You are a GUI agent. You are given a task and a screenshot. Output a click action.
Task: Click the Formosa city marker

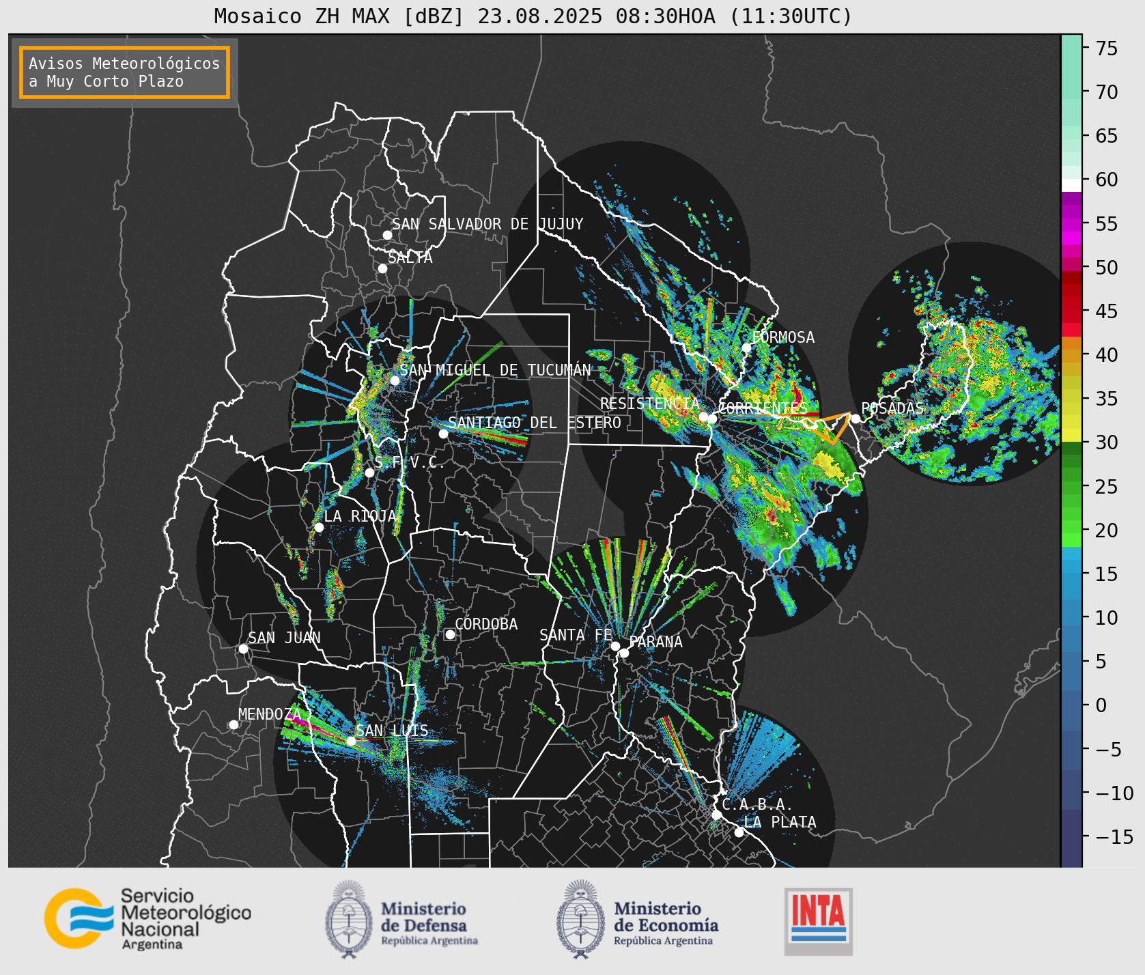(x=746, y=348)
